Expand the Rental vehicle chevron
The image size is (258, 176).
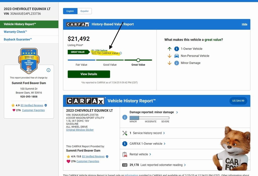(x=150, y=154)
